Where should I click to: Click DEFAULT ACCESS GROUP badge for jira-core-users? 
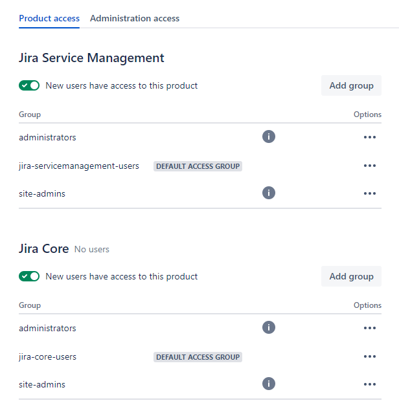point(198,357)
